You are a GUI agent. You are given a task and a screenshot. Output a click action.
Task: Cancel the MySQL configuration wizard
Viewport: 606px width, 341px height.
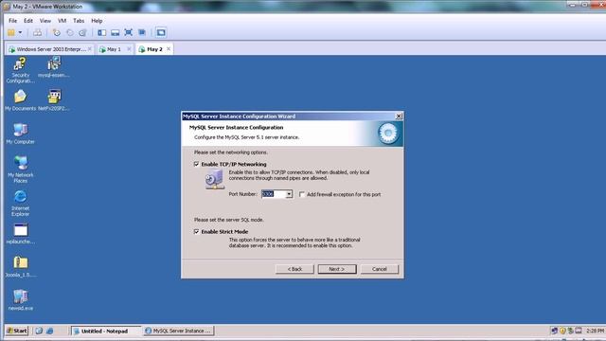pos(379,269)
